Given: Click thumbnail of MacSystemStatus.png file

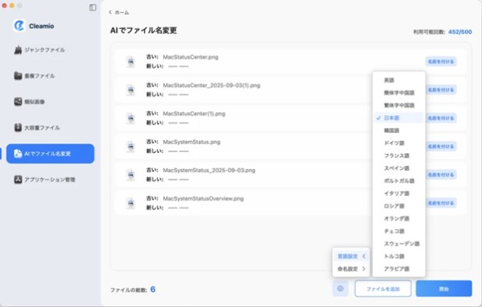Looking at the screenshot, I should pyautogui.click(x=130, y=147).
